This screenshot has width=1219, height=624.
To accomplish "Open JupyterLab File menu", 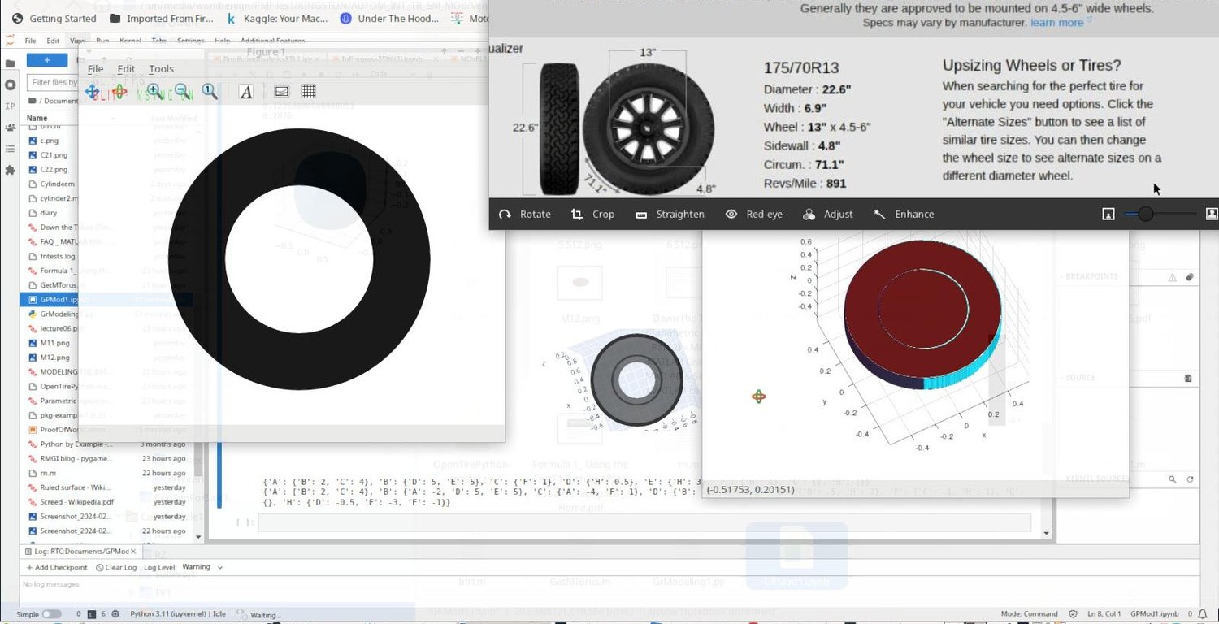I will (30, 41).
